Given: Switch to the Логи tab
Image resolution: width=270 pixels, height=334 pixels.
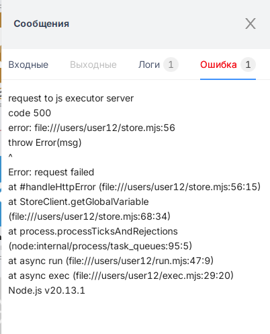Looking at the screenshot, I should pyautogui.click(x=149, y=65).
